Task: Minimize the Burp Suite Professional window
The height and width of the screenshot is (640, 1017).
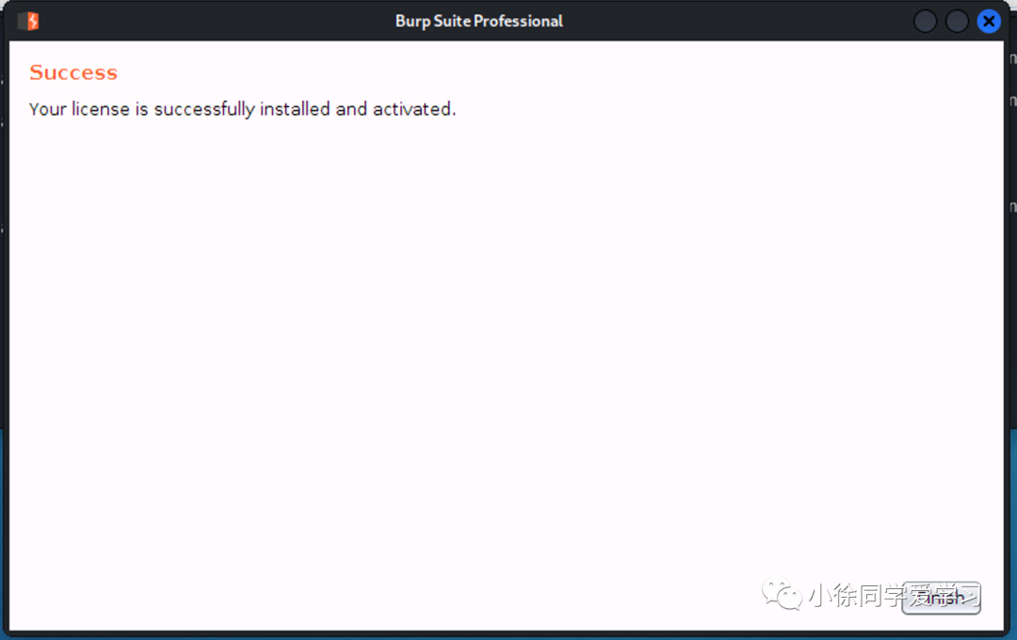Action: click(925, 22)
